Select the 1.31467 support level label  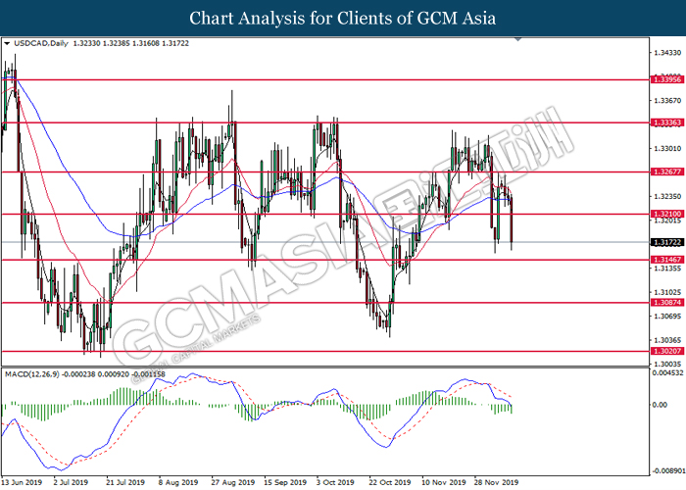point(666,260)
